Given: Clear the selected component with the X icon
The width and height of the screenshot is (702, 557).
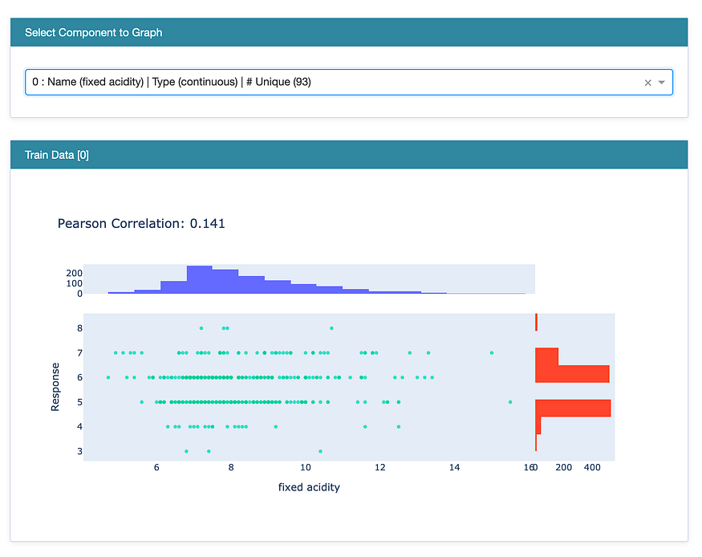Looking at the screenshot, I should click(647, 83).
